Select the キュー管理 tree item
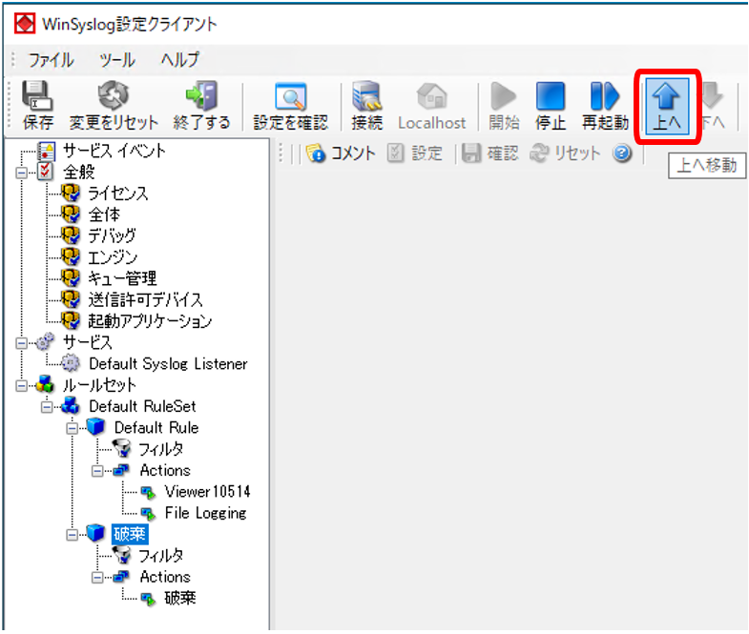749x634 pixels. point(122,278)
